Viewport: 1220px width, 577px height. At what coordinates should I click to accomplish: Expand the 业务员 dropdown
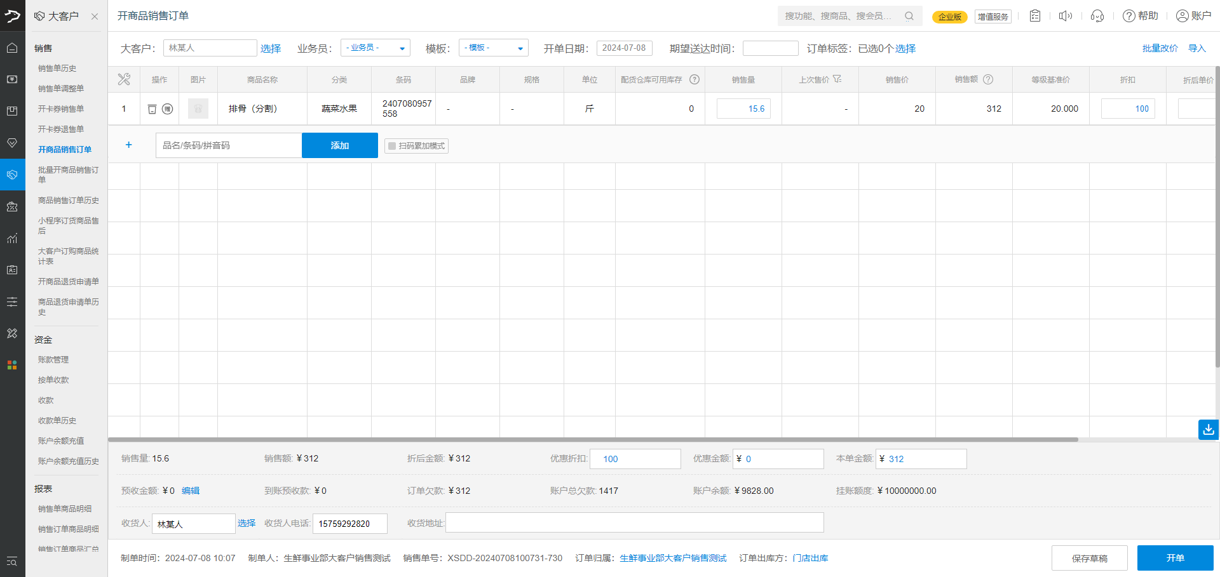click(376, 48)
